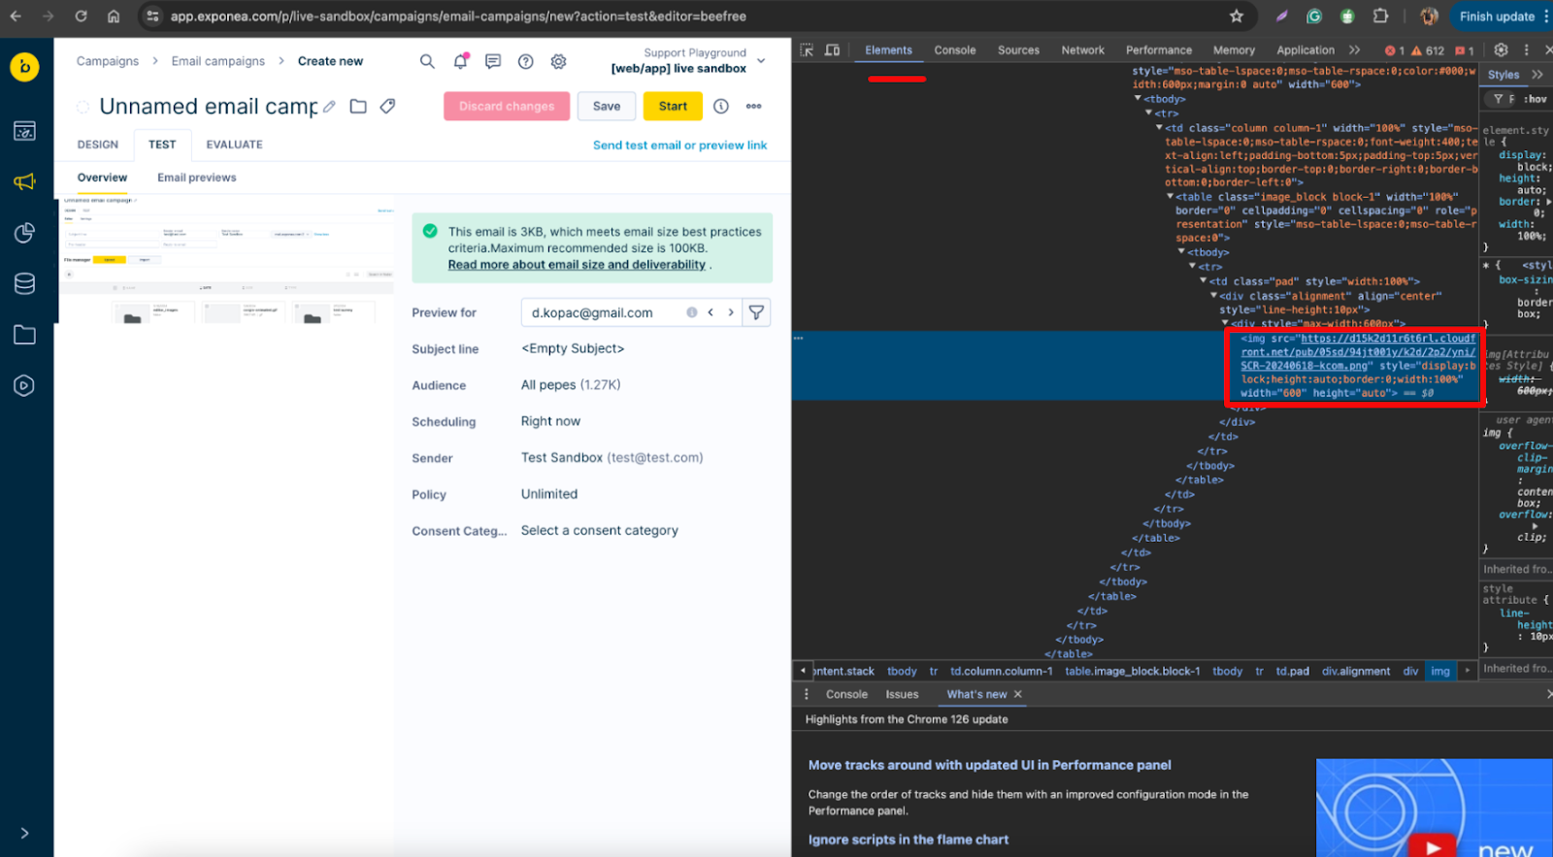Screen dimensions: 1553x857
Task: Bookmark this page with the star icon
Action: 1236,16
